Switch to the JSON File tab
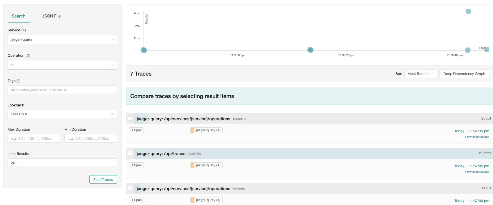Screen dimensions: 493x205 pos(51,16)
